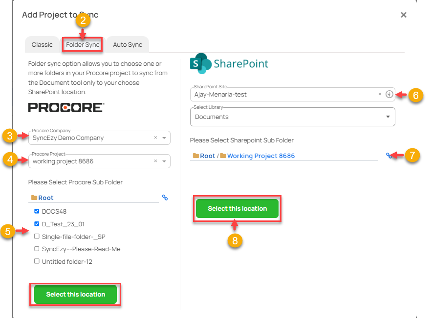Image resolution: width=432 pixels, height=318 pixels.
Task: Click the filter icon beside SharePoint Site field
Action: click(x=389, y=94)
